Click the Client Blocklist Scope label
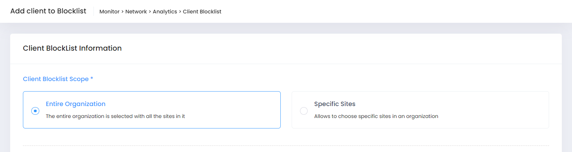This screenshot has width=572, height=152. coord(56,79)
